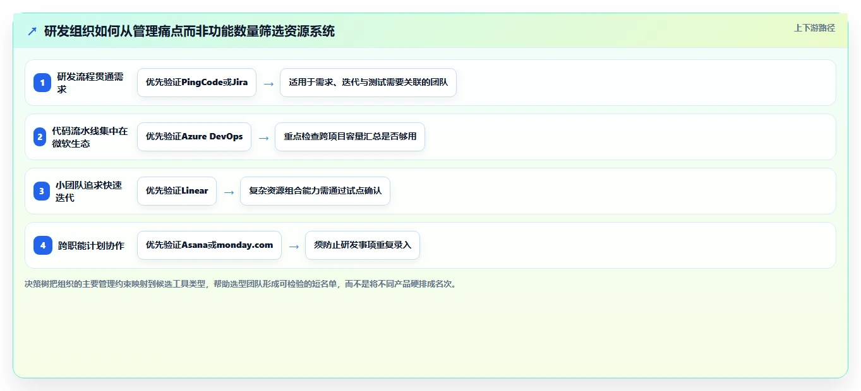861x391 pixels.
Task: Click the 复杂资源组合能力需通过试点确认 box
Action: click(x=315, y=191)
